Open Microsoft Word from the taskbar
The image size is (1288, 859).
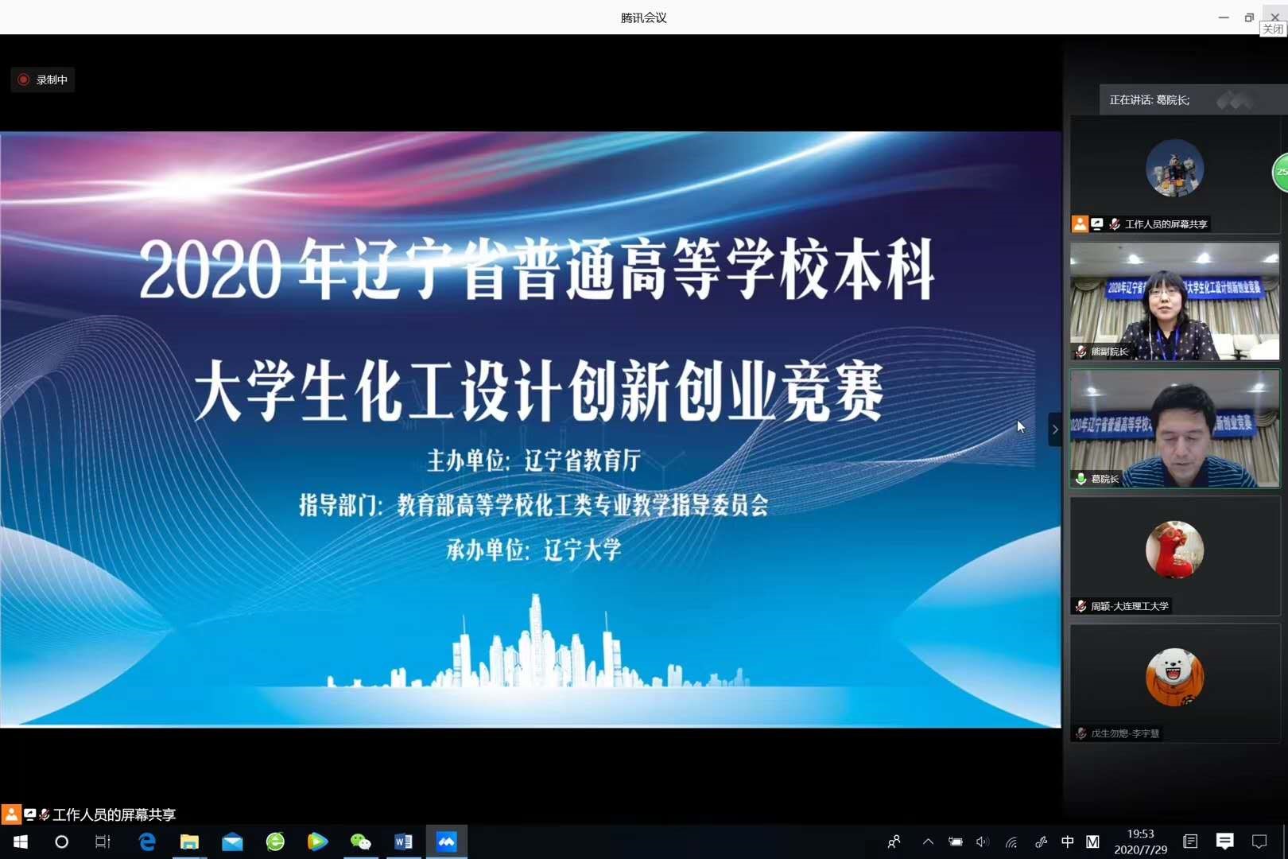403,842
